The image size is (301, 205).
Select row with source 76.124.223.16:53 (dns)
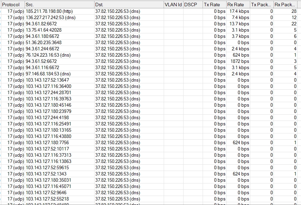tap(48, 55)
